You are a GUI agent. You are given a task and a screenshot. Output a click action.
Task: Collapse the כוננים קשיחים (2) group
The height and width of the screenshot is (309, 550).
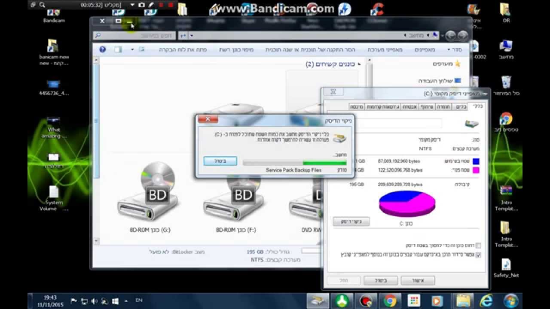click(359, 64)
